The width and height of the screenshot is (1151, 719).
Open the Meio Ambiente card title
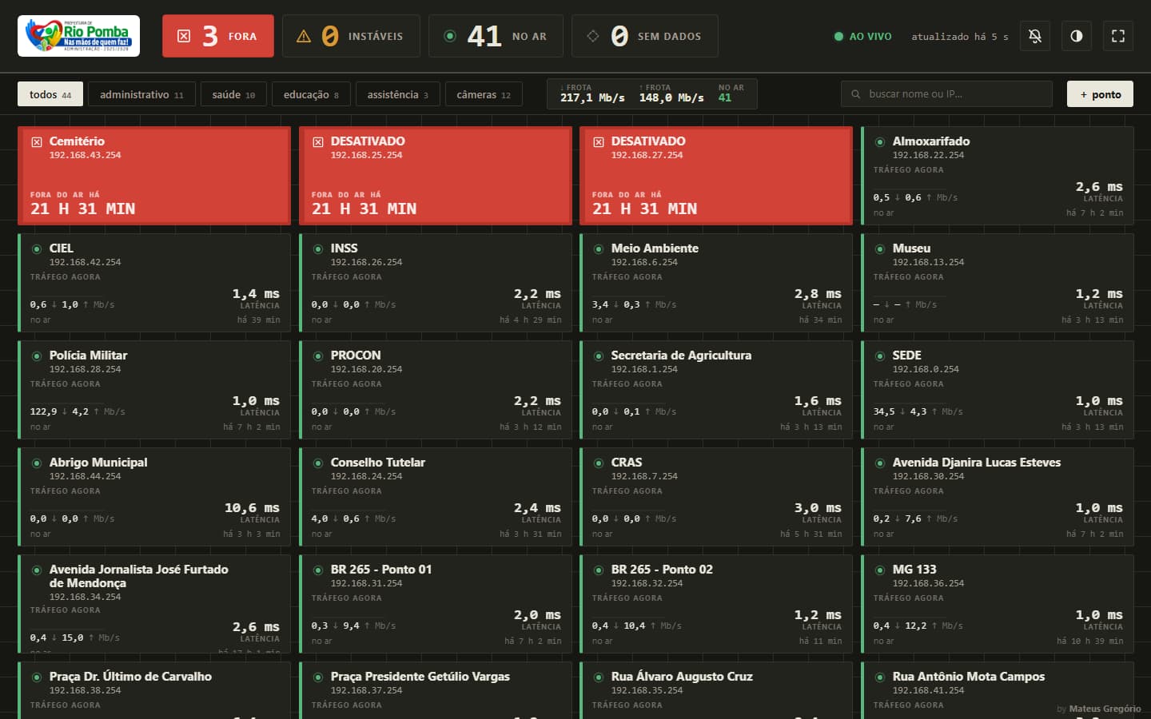pos(655,248)
